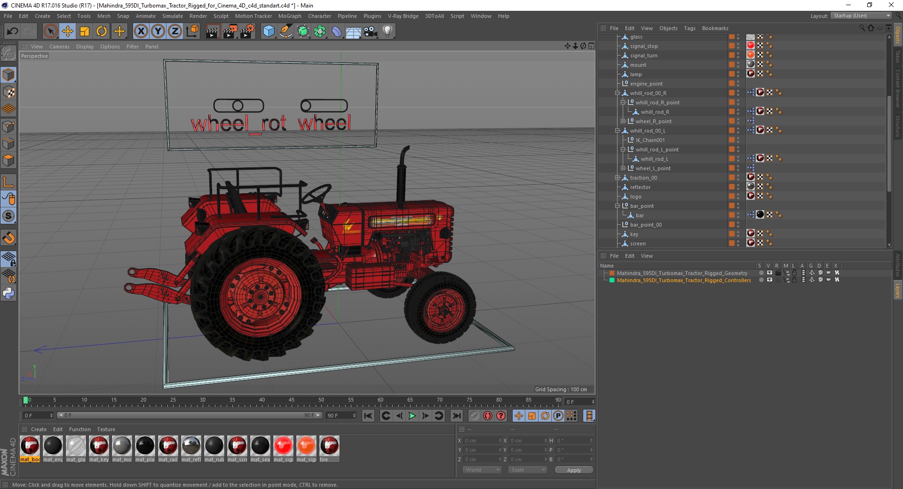The height and width of the screenshot is (489, 903).
Task: Toggle visibility dots for signal_stop object
Action: (738, 46)
